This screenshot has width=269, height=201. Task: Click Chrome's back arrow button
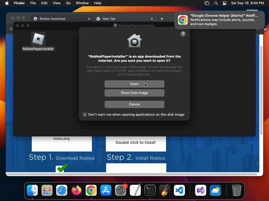tap(12, 29)
